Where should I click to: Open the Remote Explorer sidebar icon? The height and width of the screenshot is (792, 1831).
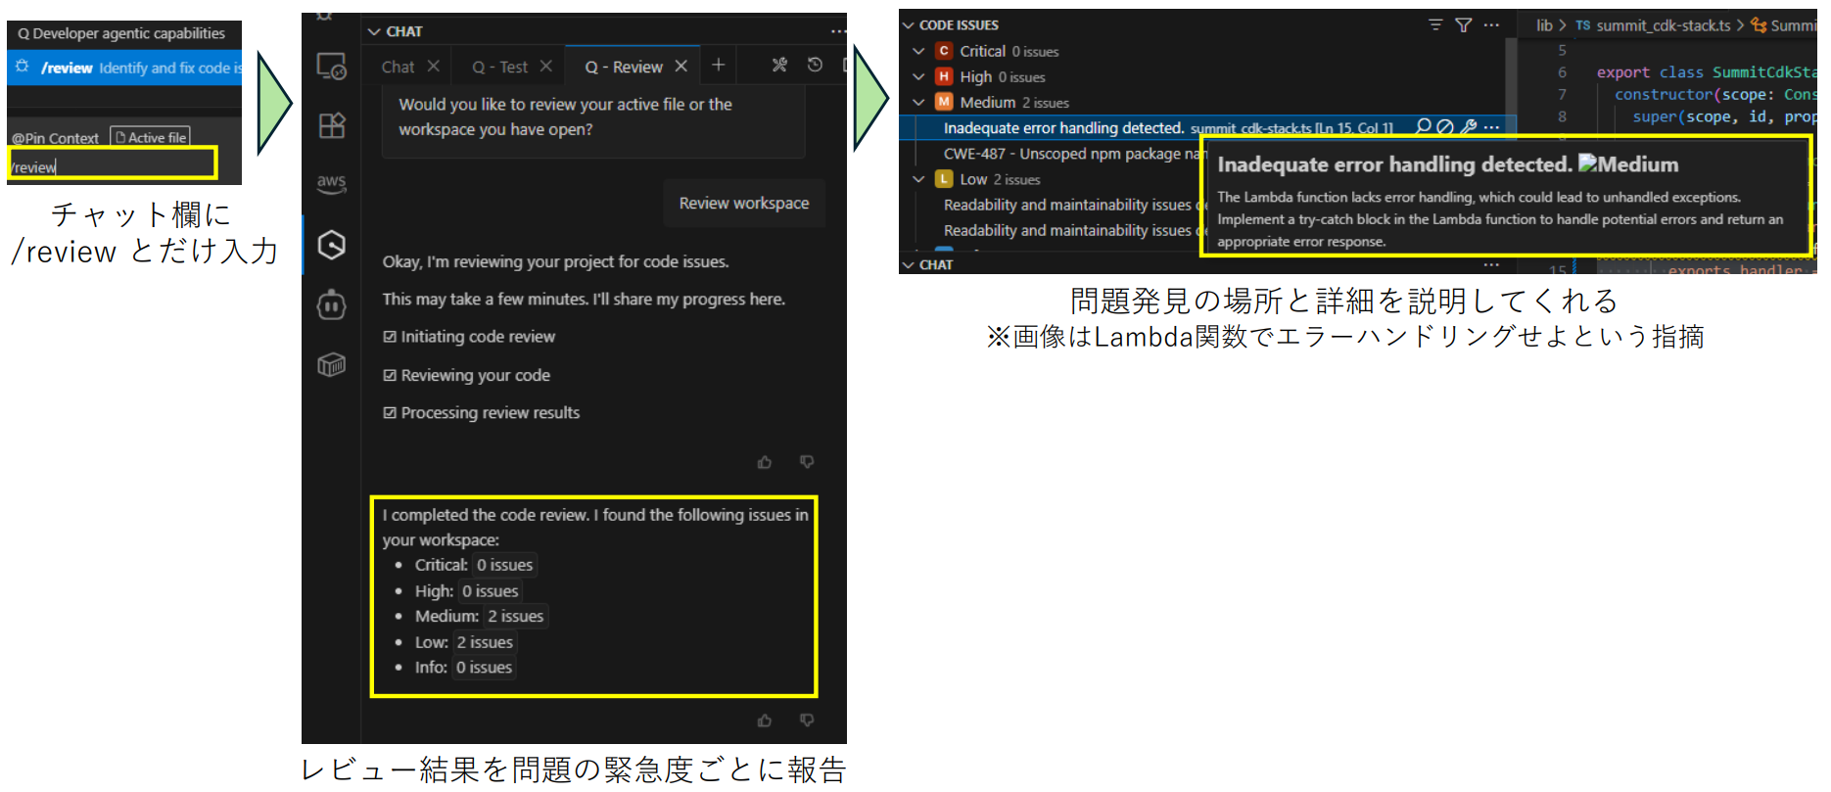(332, 67)
